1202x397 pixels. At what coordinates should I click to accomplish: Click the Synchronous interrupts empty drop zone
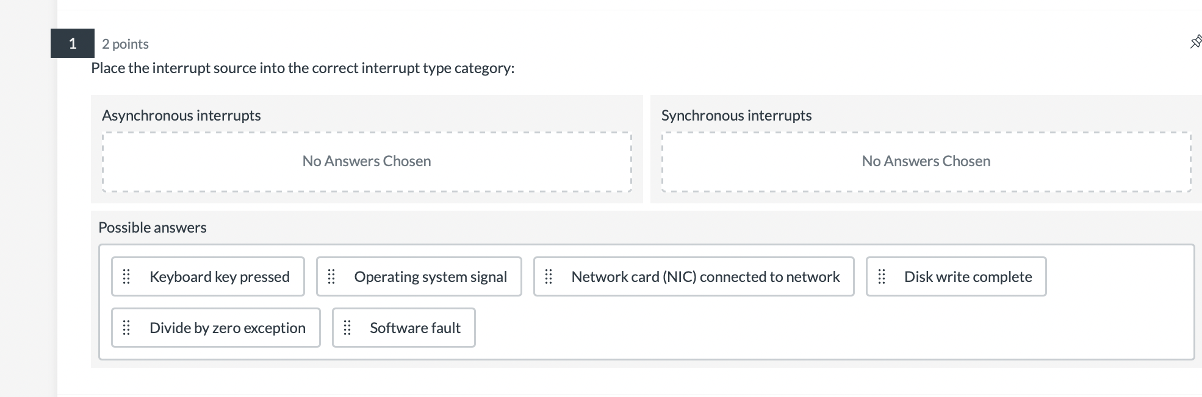click(926, 161)
